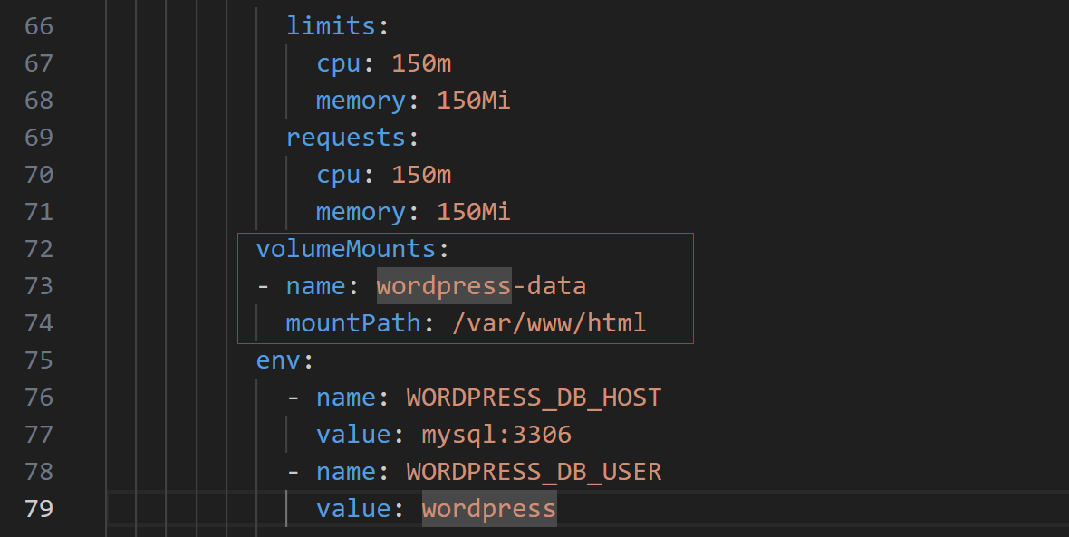Click the 'volumeMounts' key

(x=346, y=249)
